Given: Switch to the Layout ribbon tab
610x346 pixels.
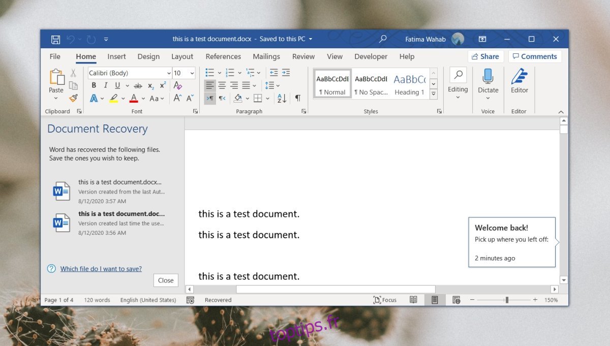Looking at the screenshot, I should [x=182, y=56].
